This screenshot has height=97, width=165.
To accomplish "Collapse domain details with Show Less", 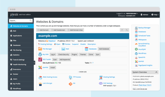I will coord(82,72).
